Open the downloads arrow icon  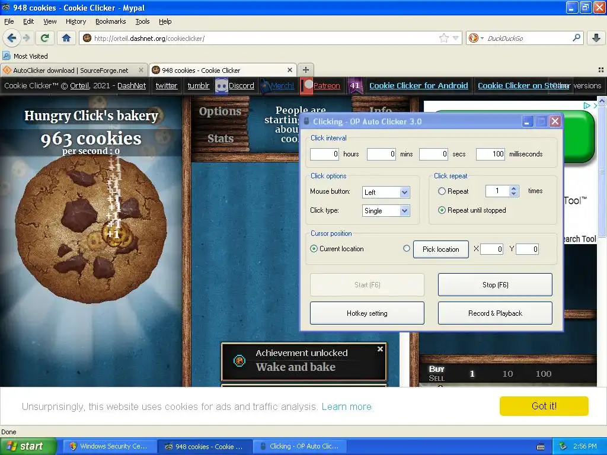pyautogui.click(x=596, y=38)
